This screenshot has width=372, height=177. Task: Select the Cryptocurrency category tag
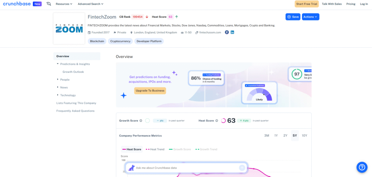point(120,41)
